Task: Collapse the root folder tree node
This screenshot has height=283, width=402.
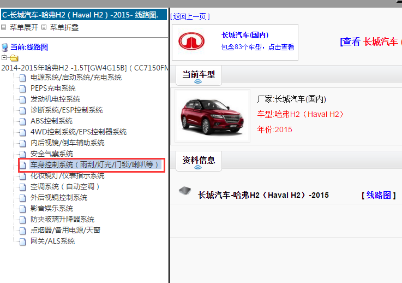Action: tap(4, 57)
